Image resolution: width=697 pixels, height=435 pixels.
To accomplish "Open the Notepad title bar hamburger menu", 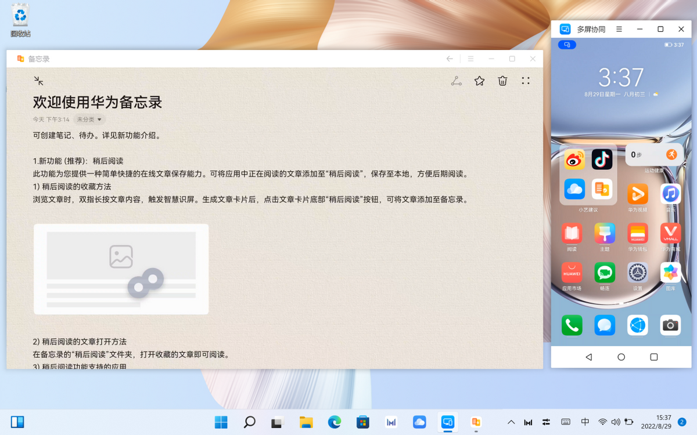I will pyautogui.click(x=471, y=59).
